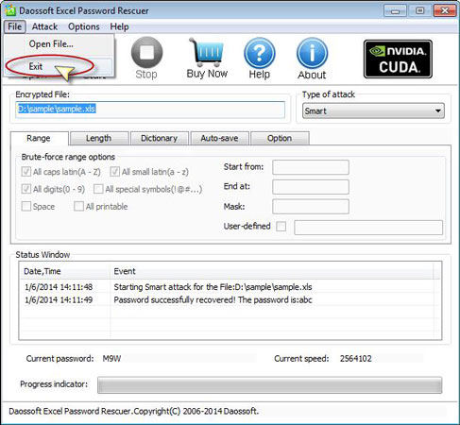Screen dimensions: 460x425
Task: Choose Exit from File menu
Action: coord(36,66)
